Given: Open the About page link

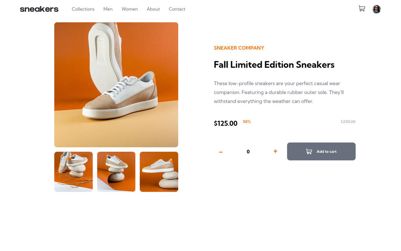Looking at the screenshot, I should [x=153, y=9].
